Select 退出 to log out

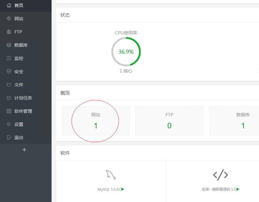(26, 137)
